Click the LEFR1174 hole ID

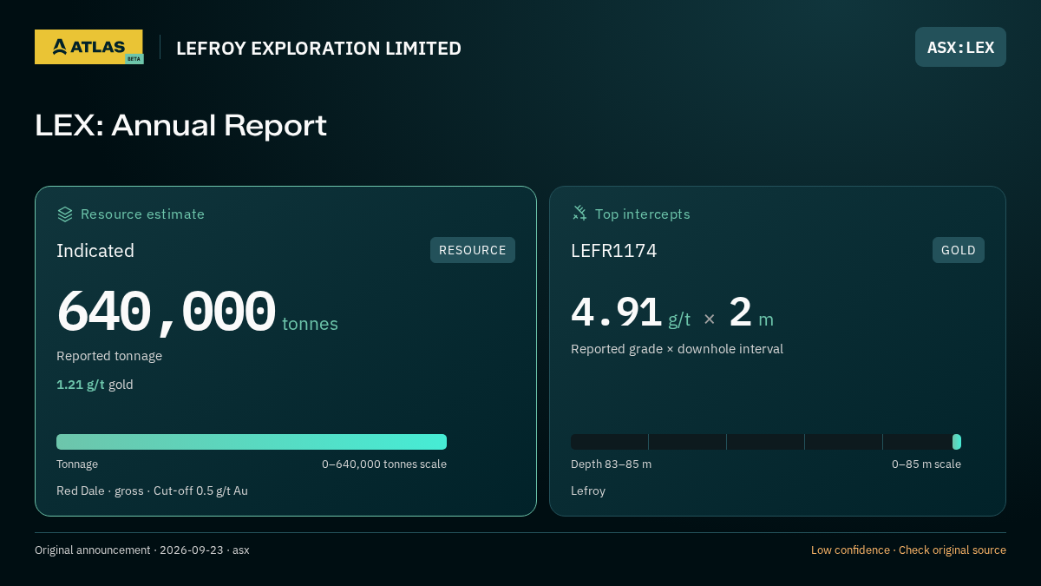(x=614, y=251)
